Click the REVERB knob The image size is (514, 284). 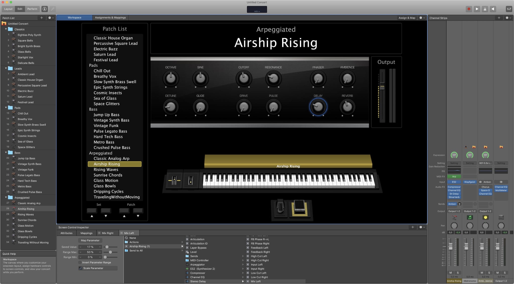pyautogui.click(x=347, y=107)
